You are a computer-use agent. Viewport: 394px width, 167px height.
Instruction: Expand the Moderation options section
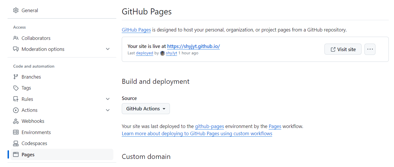tap(108, 49)
